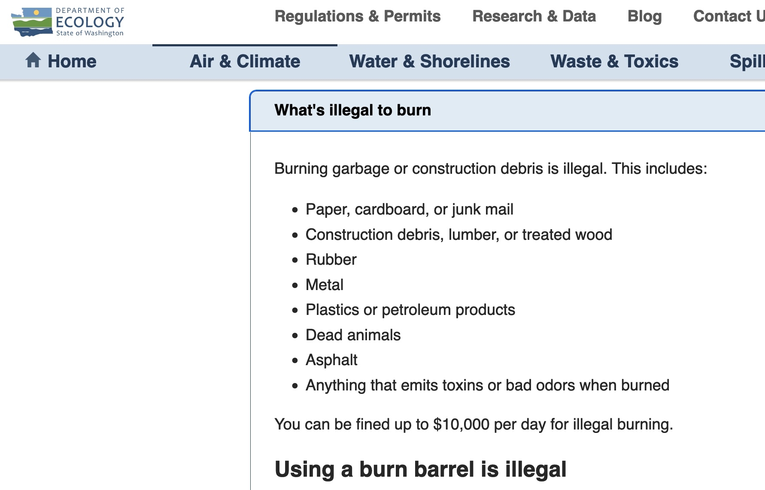Click the Department of Ecology logo
The width and height of the screenshot is (765, 490).
pyautogui.click(x=68, y=22)
